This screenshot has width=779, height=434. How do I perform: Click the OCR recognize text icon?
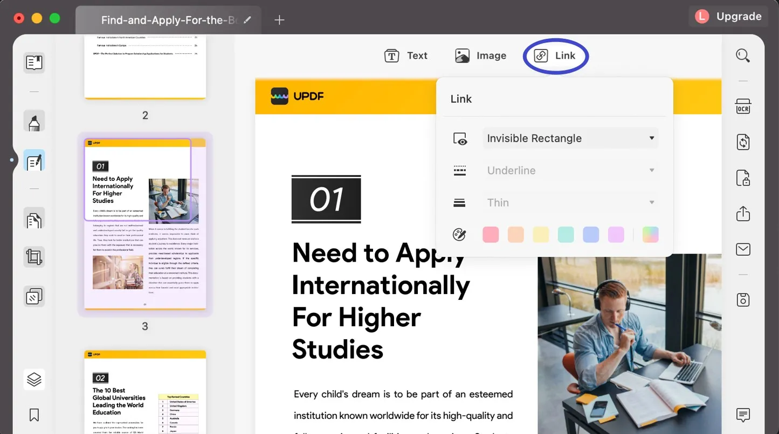pos(743,107)
